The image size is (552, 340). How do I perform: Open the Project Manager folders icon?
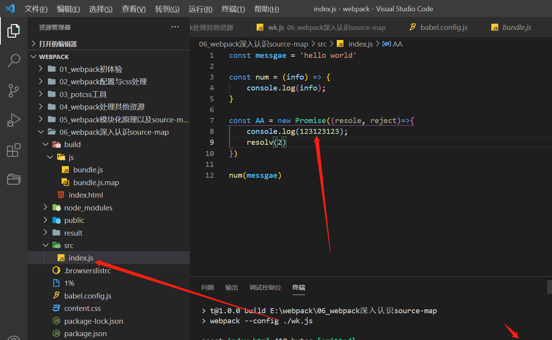14,179
